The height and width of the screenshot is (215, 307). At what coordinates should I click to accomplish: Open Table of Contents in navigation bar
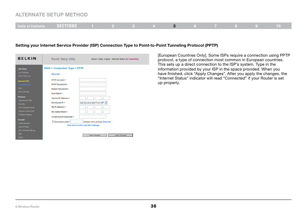pos(31,26)
